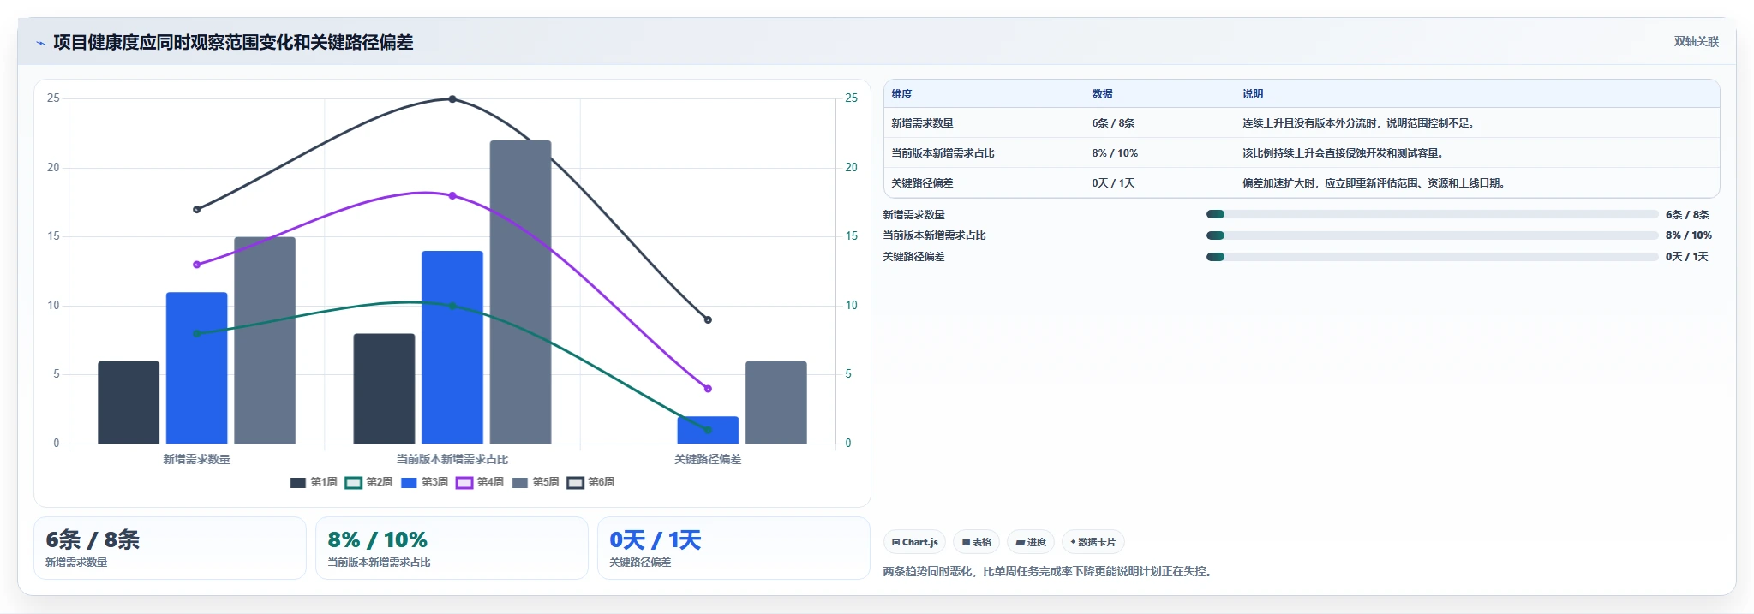The width and height of the screenshot is (1754, 614).
Task: Click the 双轴关联 label in header
Action: [1697, 42]
